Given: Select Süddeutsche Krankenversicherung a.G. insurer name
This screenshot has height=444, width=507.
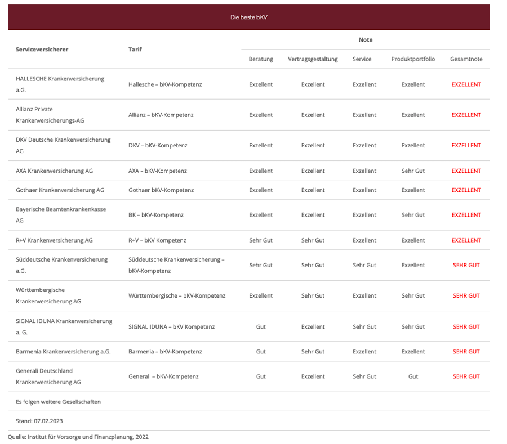Looking at the screenshot, I should pyautogui.click(x=62, y=265).
